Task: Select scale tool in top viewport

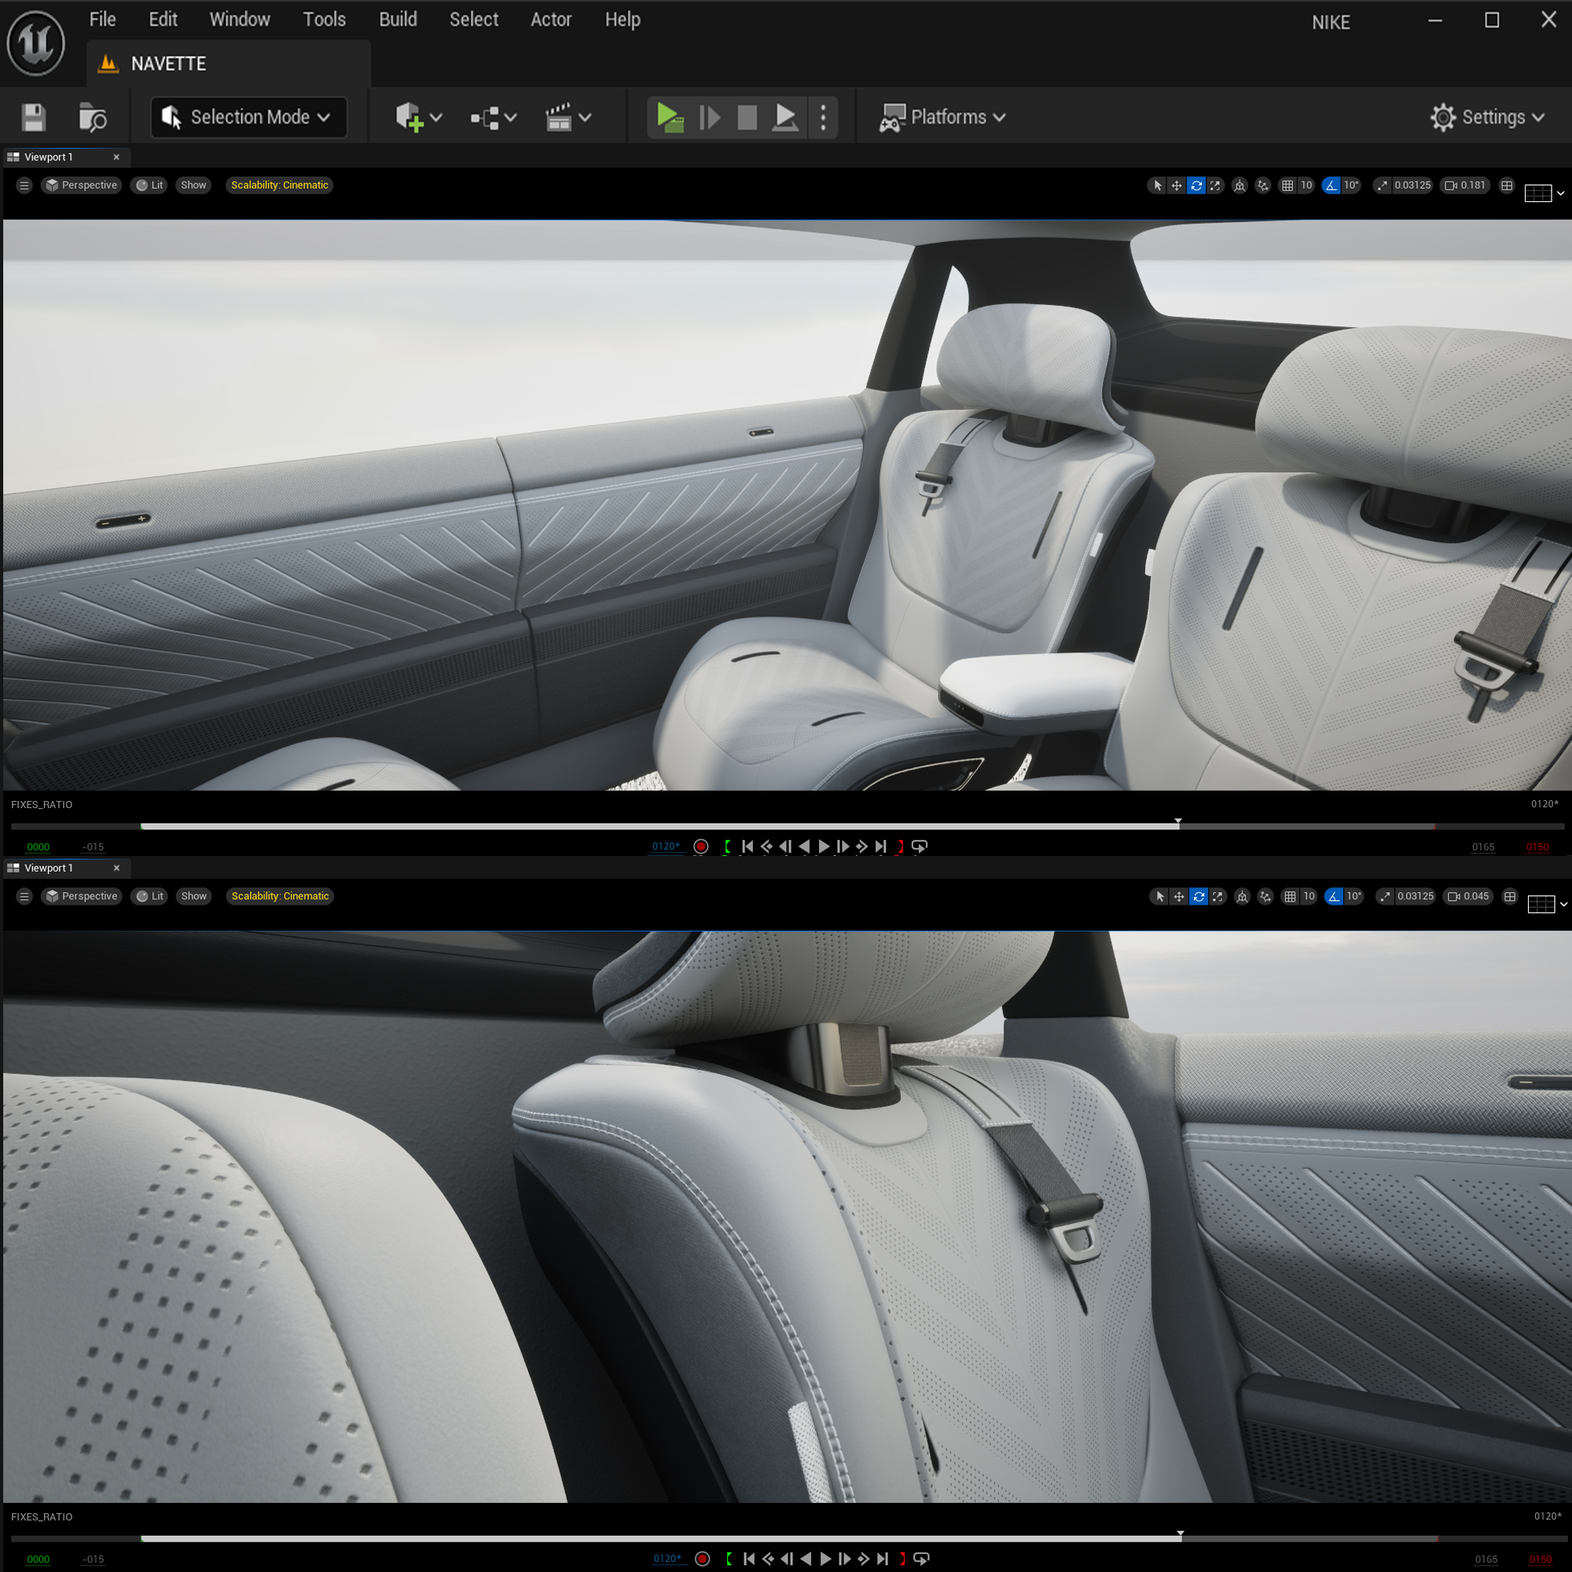Action: click(1215, 185)
